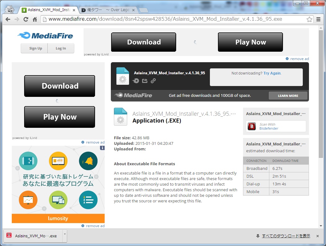
Task: Open the browser home page icon
Action: pos(35,19)
